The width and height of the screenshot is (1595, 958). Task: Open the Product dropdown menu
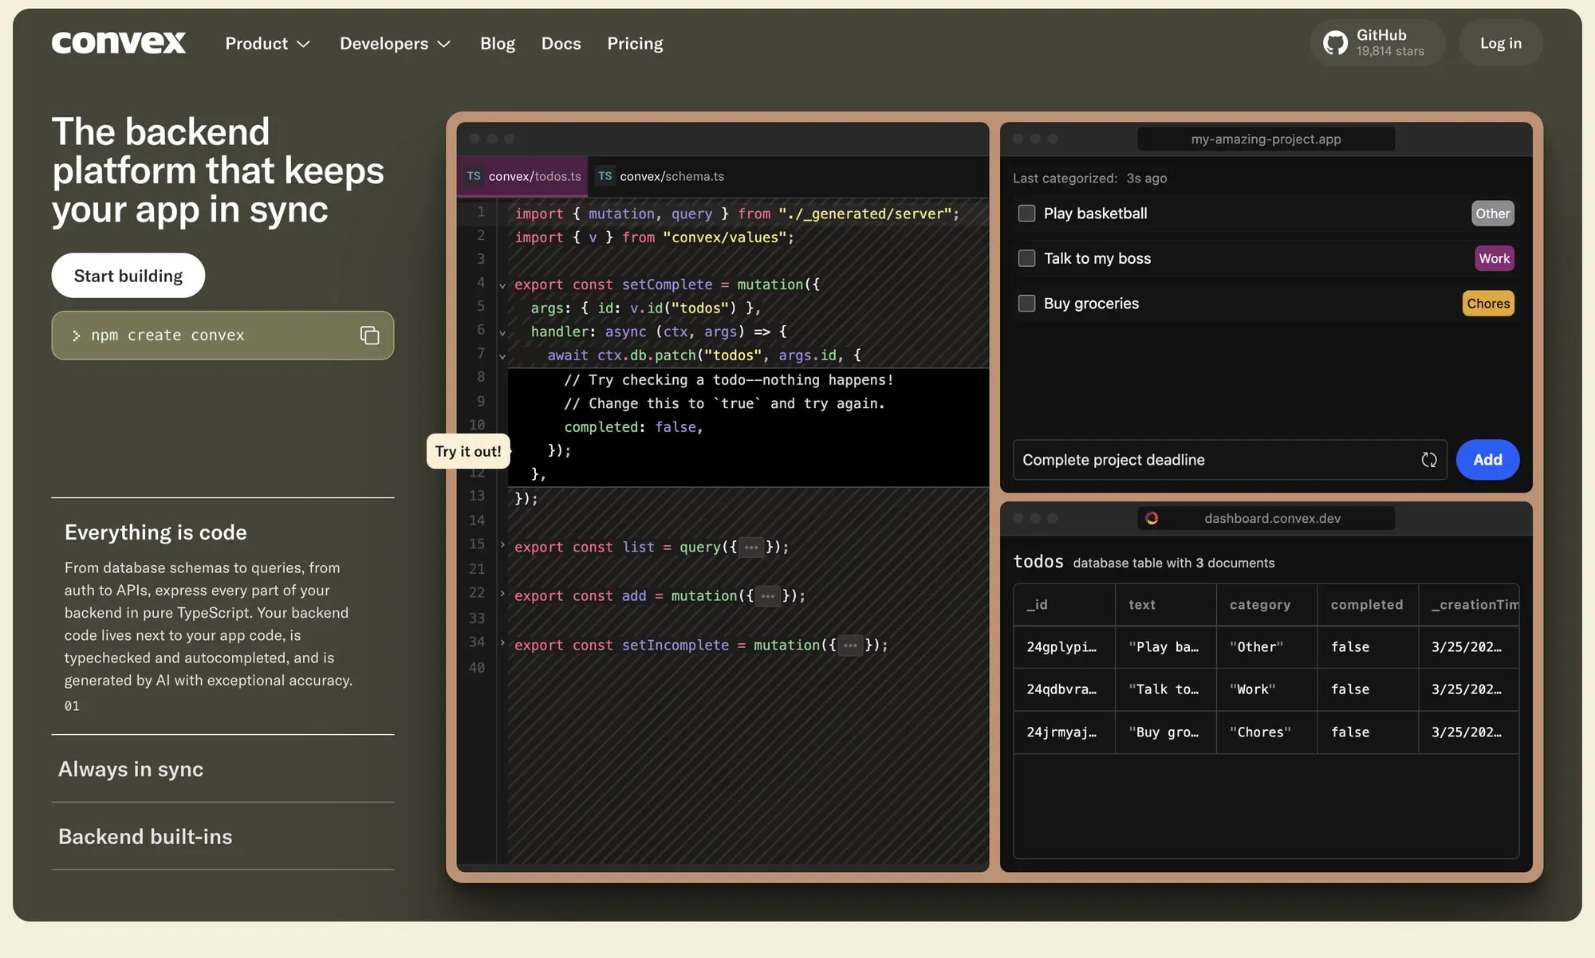267,44
